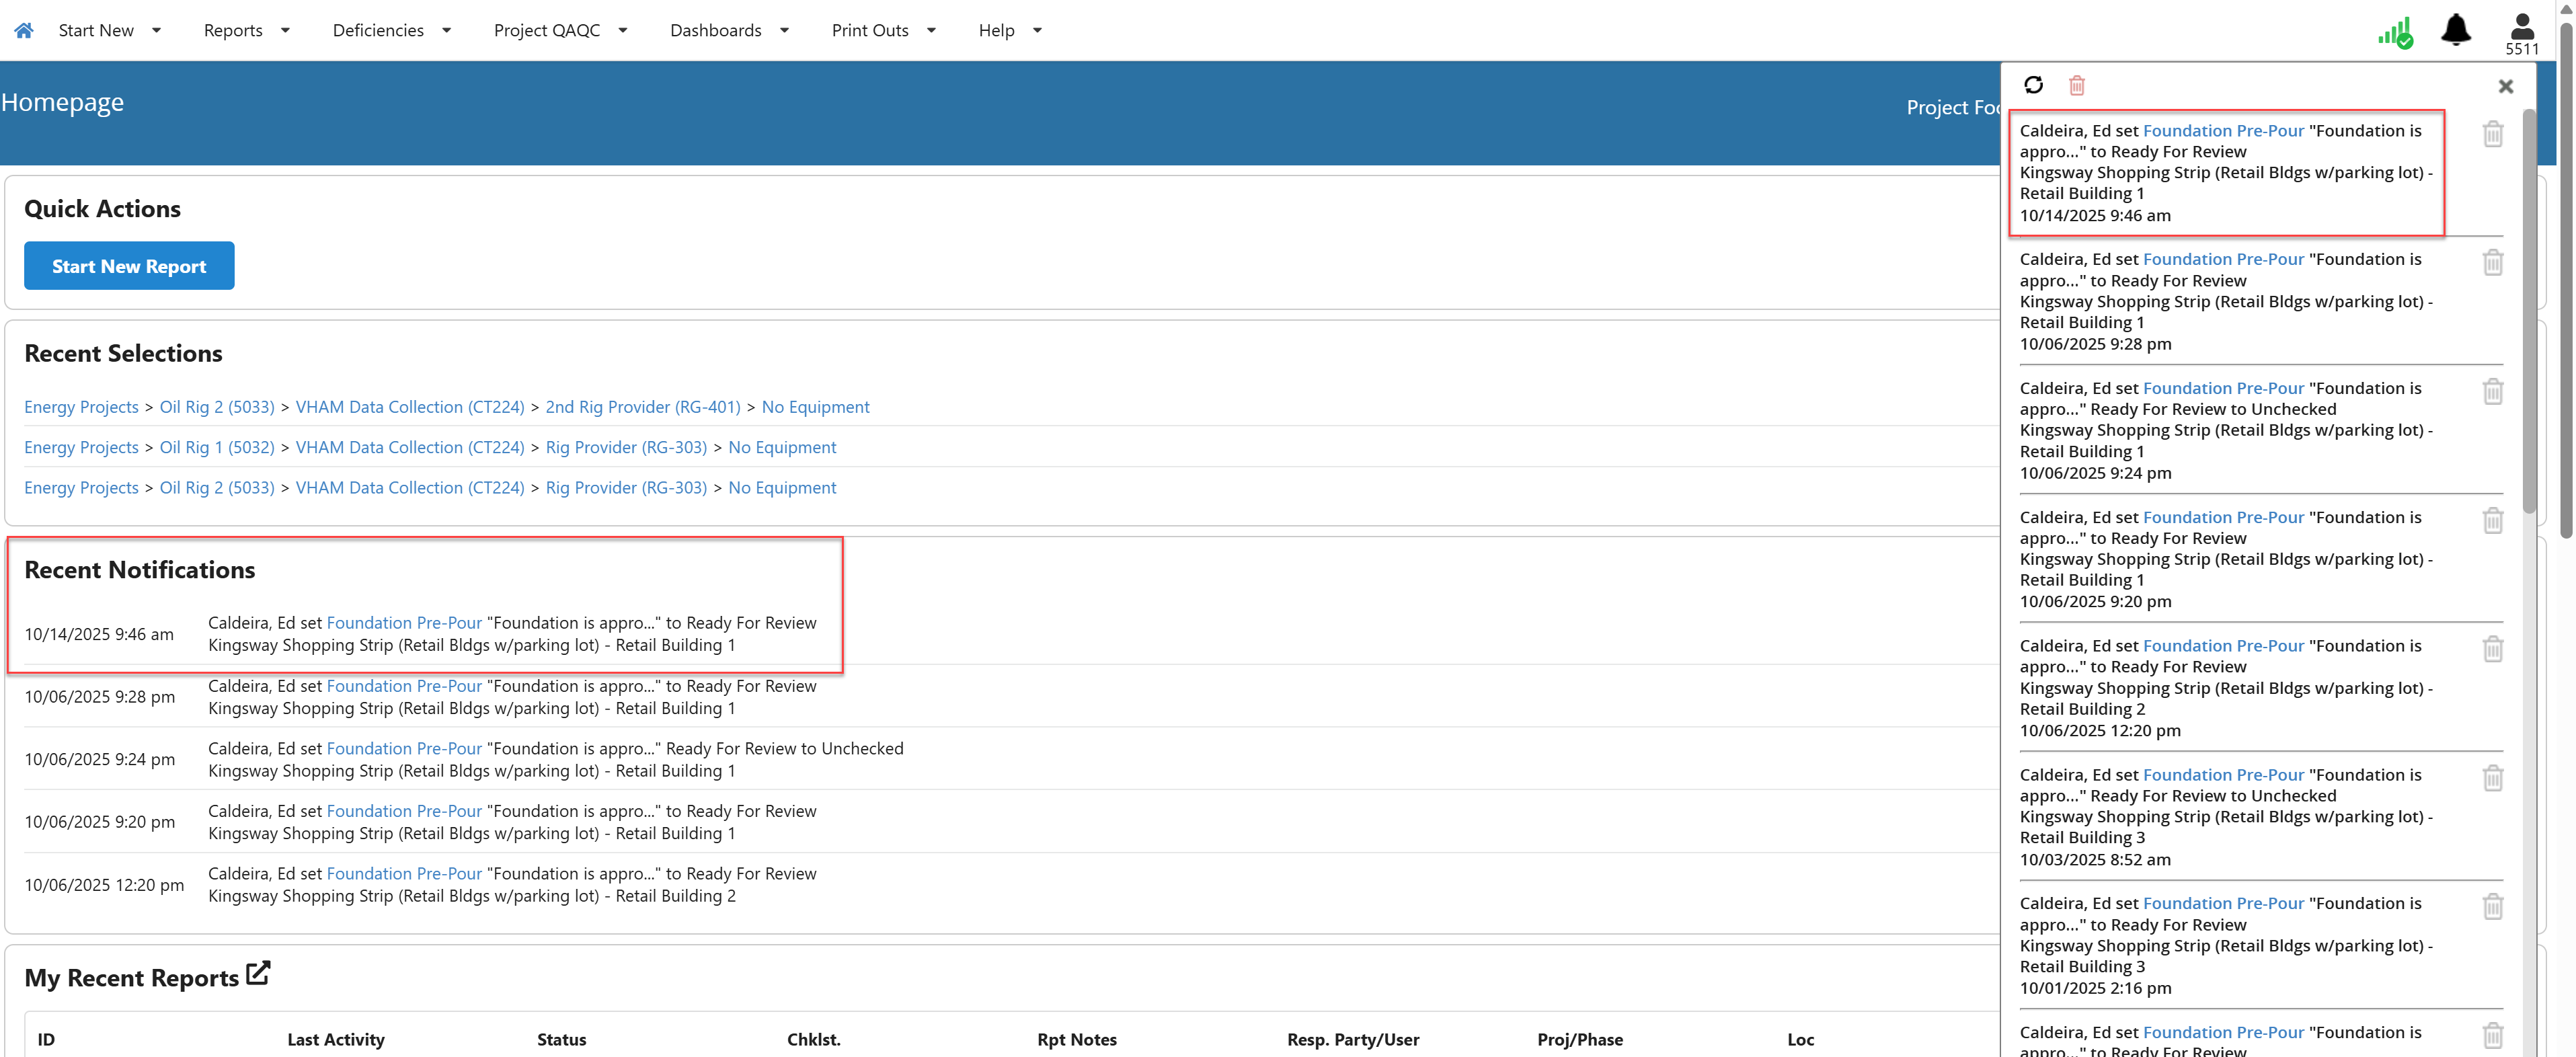Click the page vertical scrollbar
Image resolution: width=2576 pixels, height=1057 pixels.
tap(2566, 280)
